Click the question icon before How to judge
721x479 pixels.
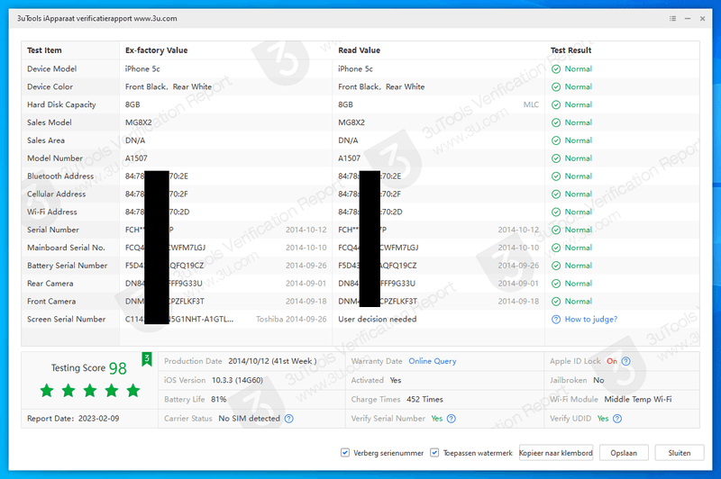(556, 319)
